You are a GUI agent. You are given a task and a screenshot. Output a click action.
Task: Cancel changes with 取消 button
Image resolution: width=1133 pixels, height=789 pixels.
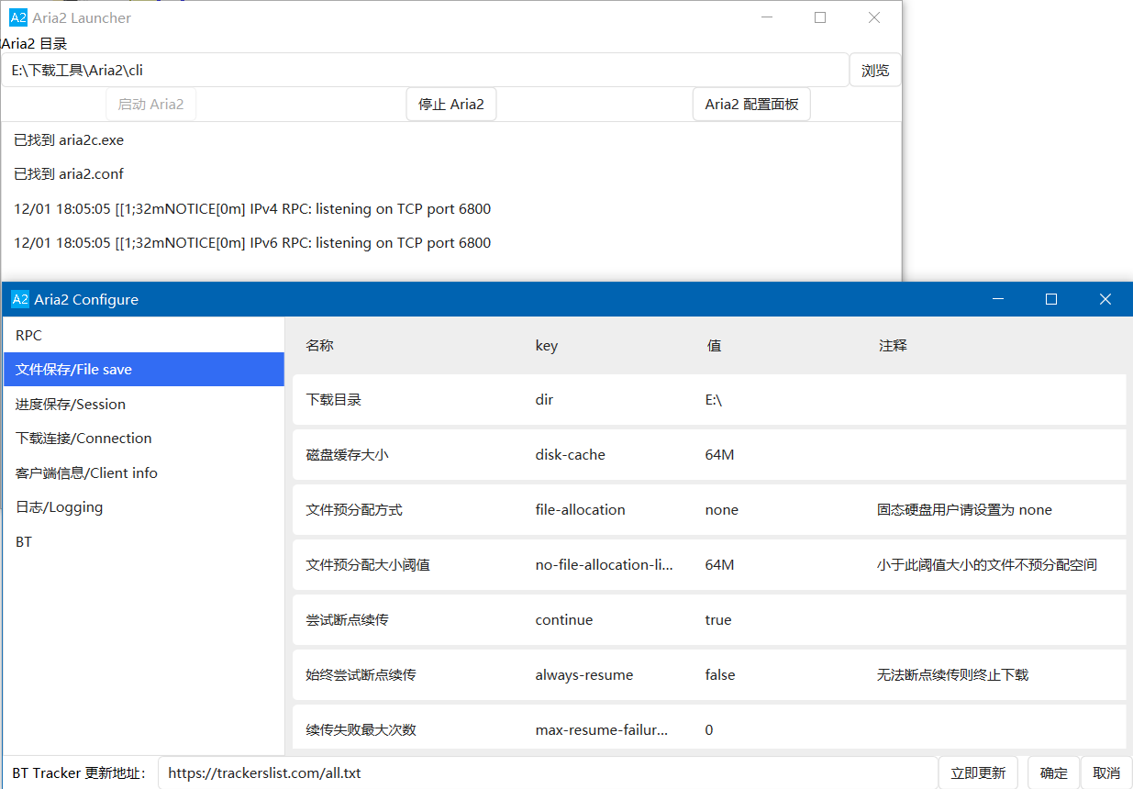pos(1106,772)
